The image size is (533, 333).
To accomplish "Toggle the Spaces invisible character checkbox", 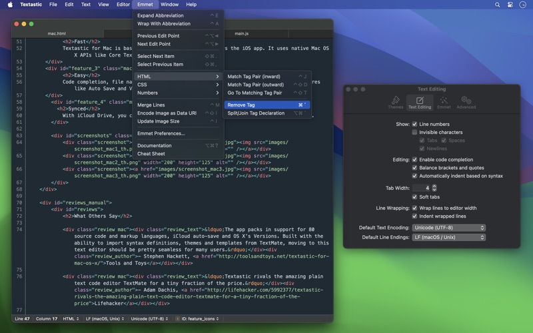I will [x=444, y=141].
